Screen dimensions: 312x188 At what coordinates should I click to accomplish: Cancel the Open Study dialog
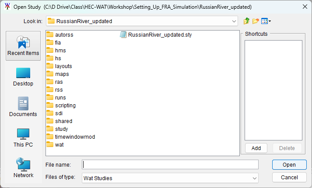(289, 178)
